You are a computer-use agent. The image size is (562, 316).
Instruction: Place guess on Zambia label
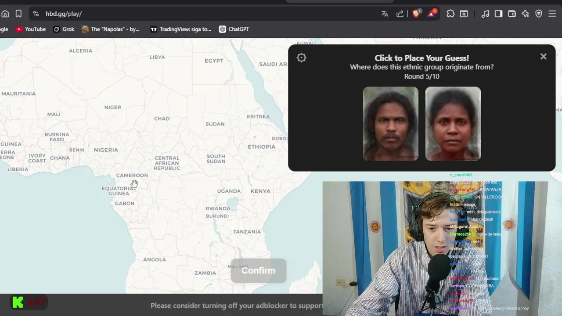[205, 273]
